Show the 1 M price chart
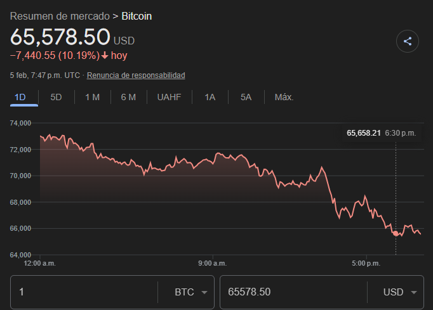 point(92,97)
